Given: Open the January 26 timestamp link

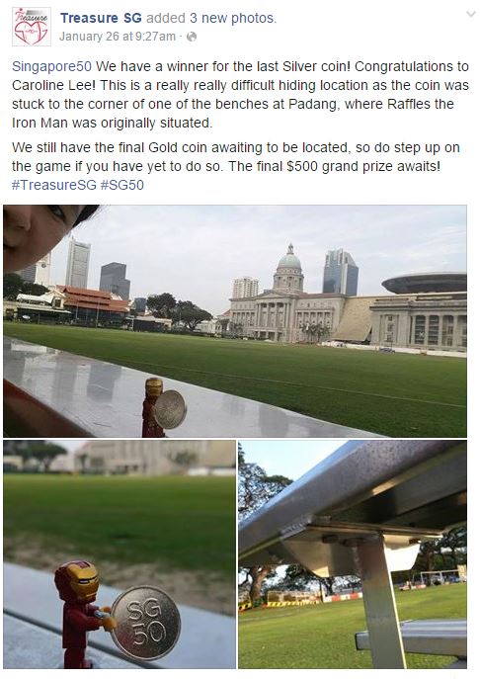Looking at the screenshot, I should [118, 37].
